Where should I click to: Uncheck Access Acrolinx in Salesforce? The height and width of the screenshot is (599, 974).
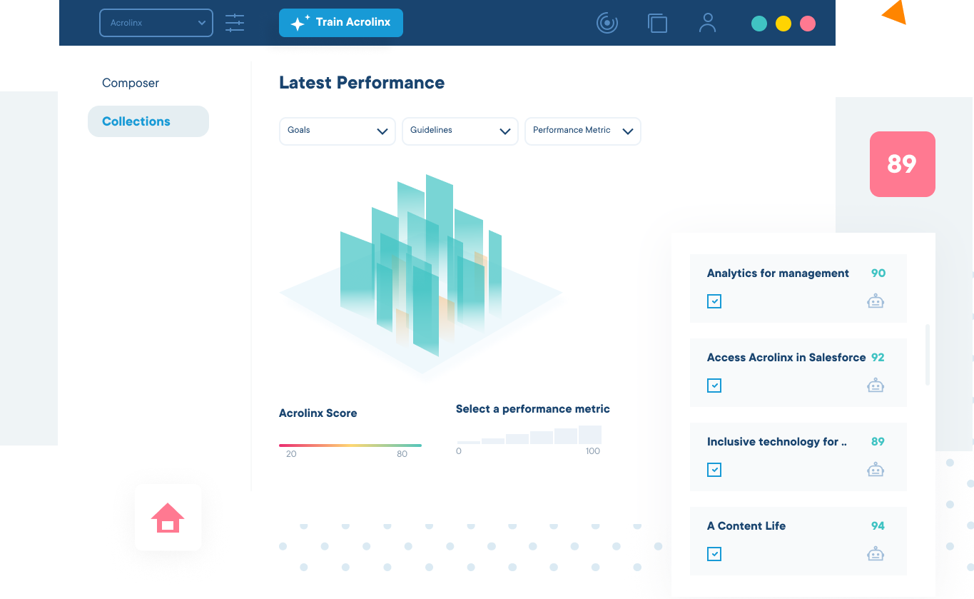coord(714,386)
